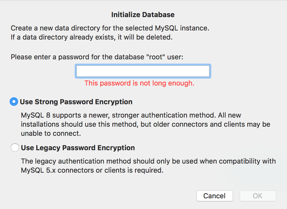The image size is (287, 209).
Task: Select the Legacy Password Encryption radio button
Action: [15, 148]
